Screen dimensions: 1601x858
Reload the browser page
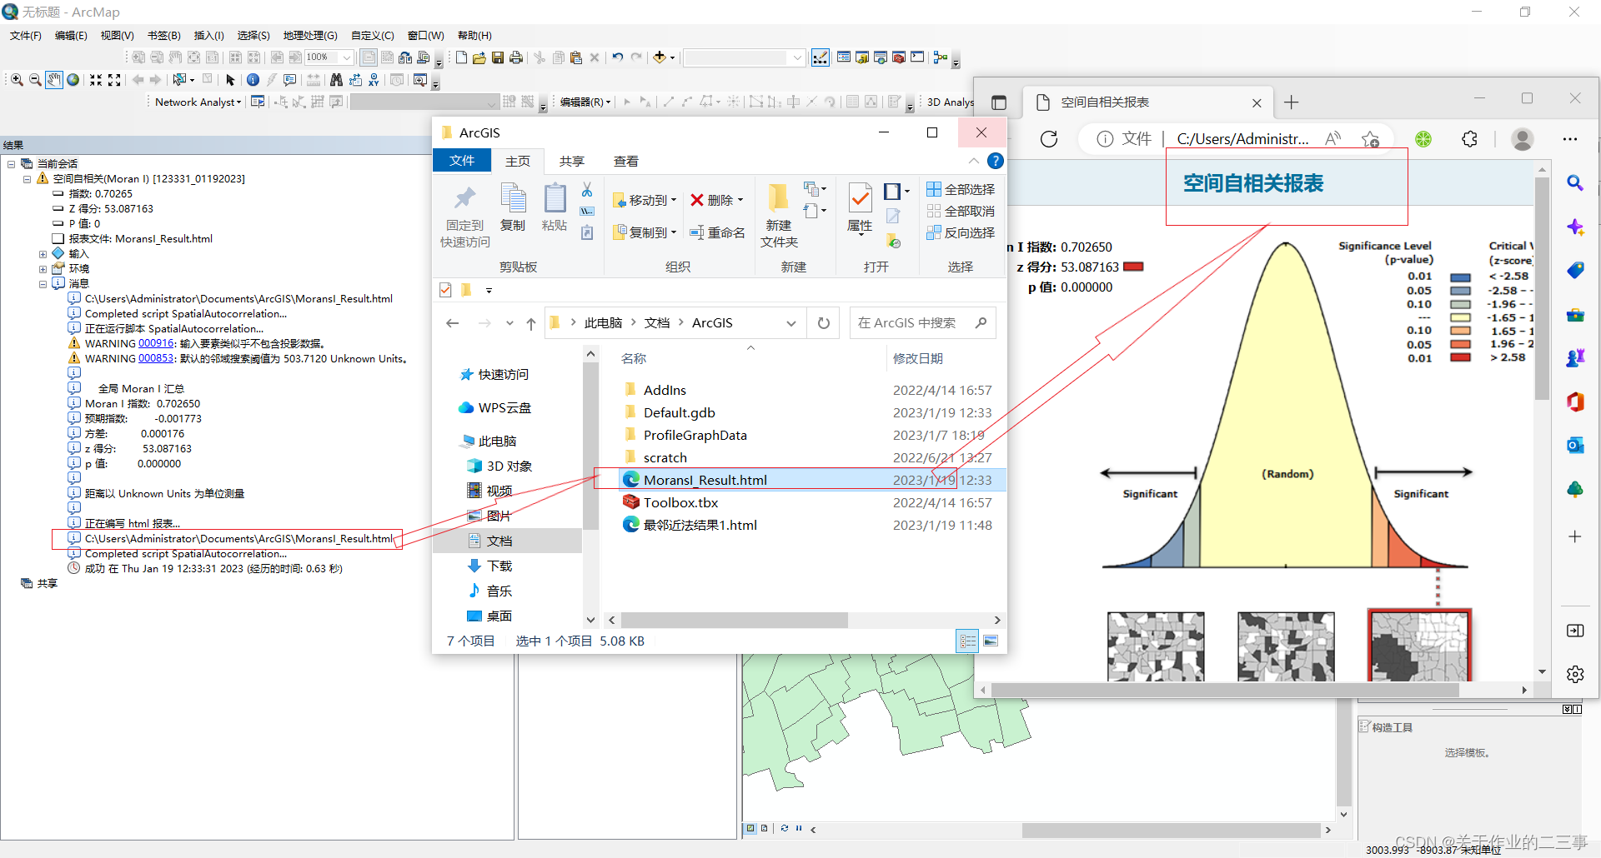click(1049, 139)
